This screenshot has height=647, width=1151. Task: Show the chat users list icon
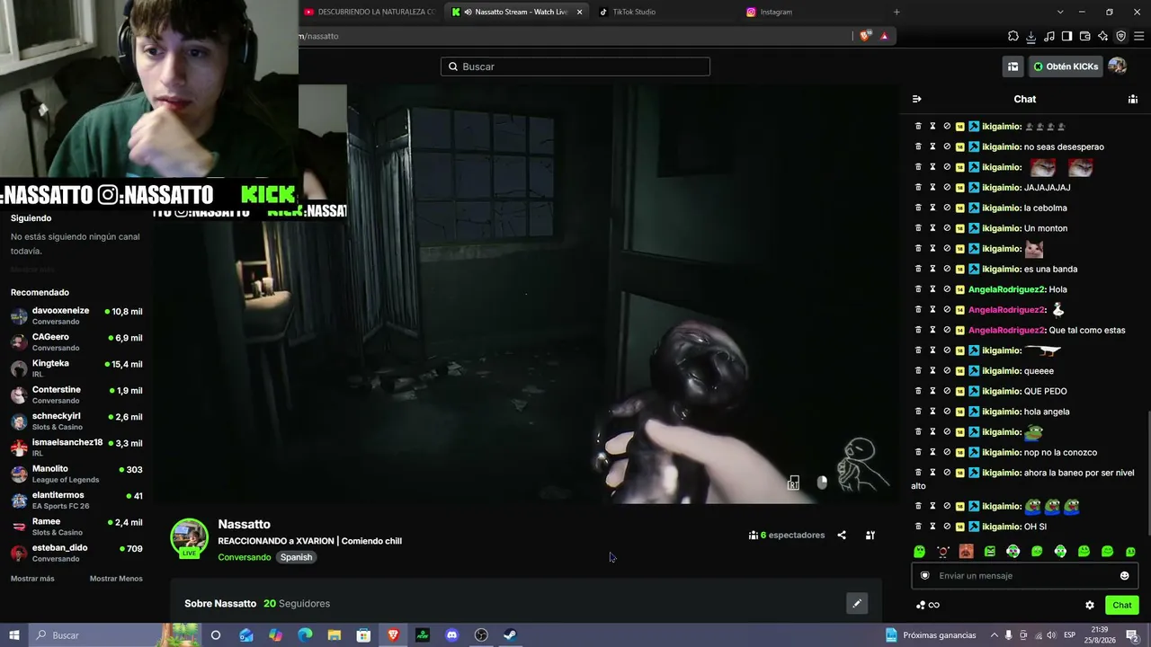(1133, 99)
